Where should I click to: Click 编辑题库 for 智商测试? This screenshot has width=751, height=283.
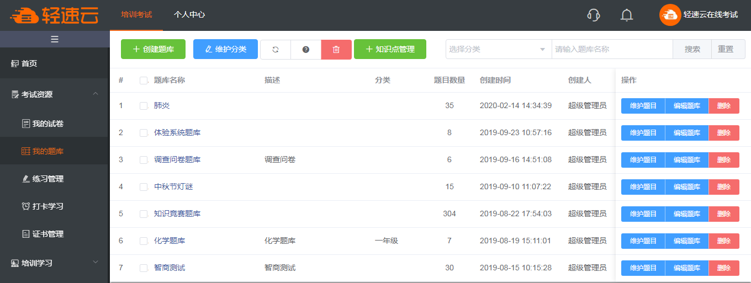click(687, 268)
